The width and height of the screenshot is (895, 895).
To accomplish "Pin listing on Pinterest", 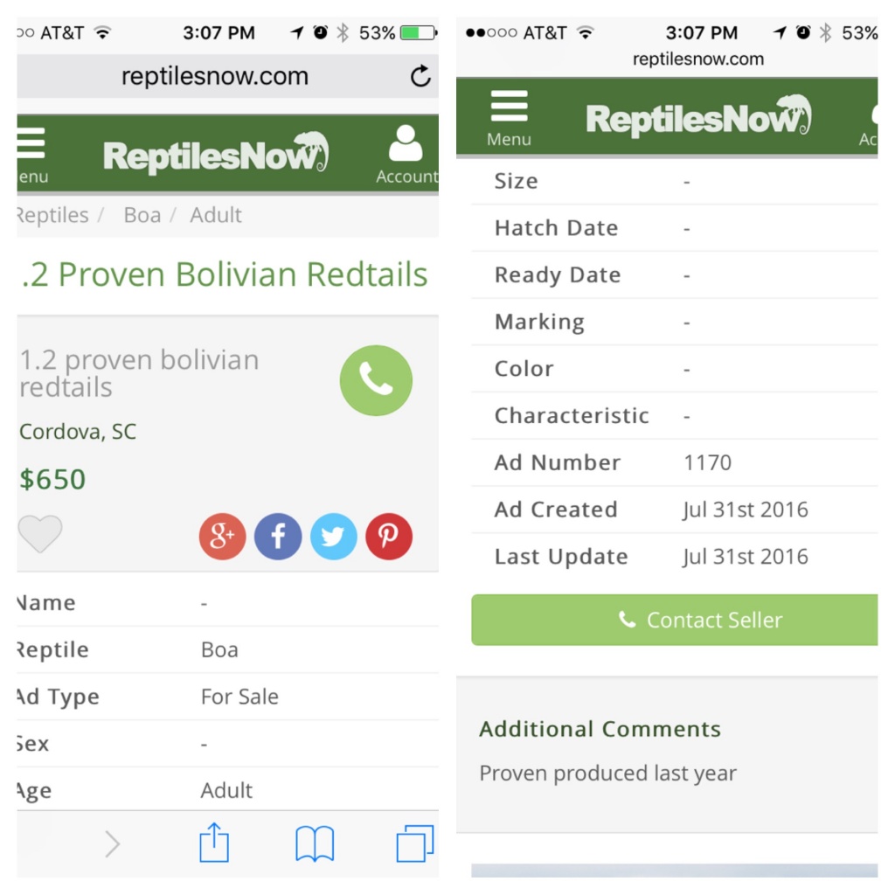I will [x=389, y=536].
